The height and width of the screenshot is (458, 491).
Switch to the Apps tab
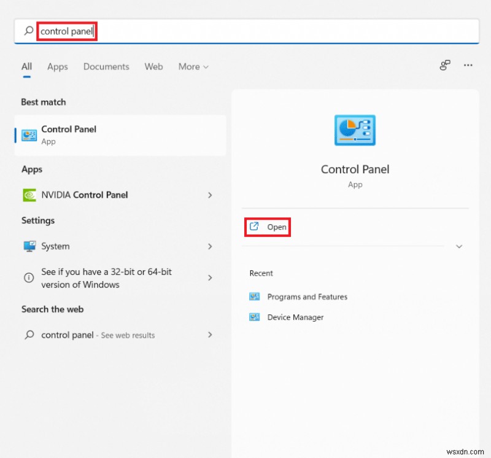point(58,67)
